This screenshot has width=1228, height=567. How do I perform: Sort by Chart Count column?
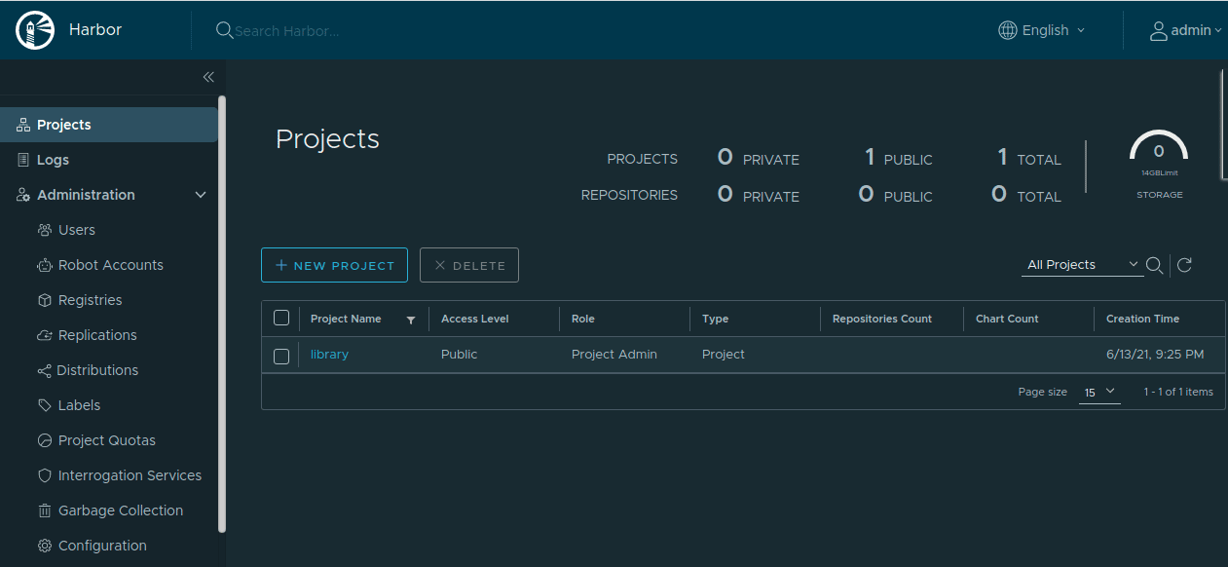click(1007, 319)
